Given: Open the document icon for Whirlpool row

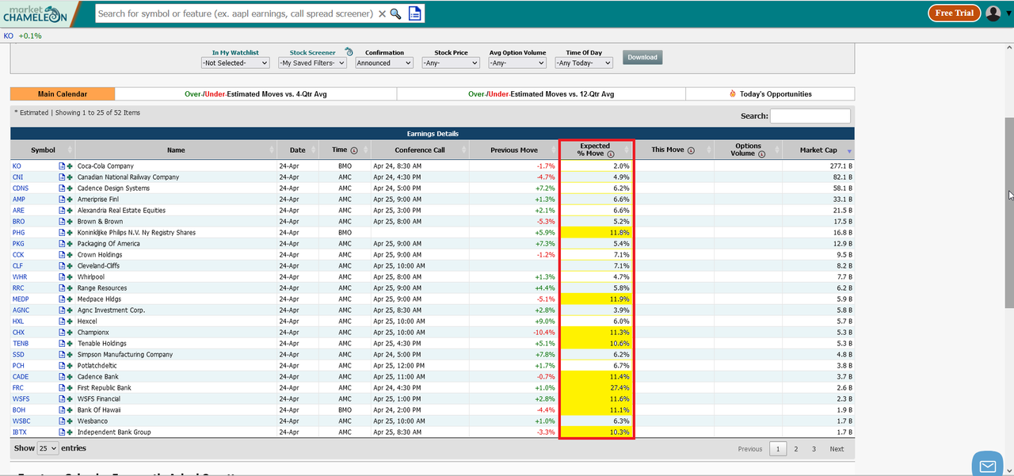Looking at the screenshot, I should 62,277.
